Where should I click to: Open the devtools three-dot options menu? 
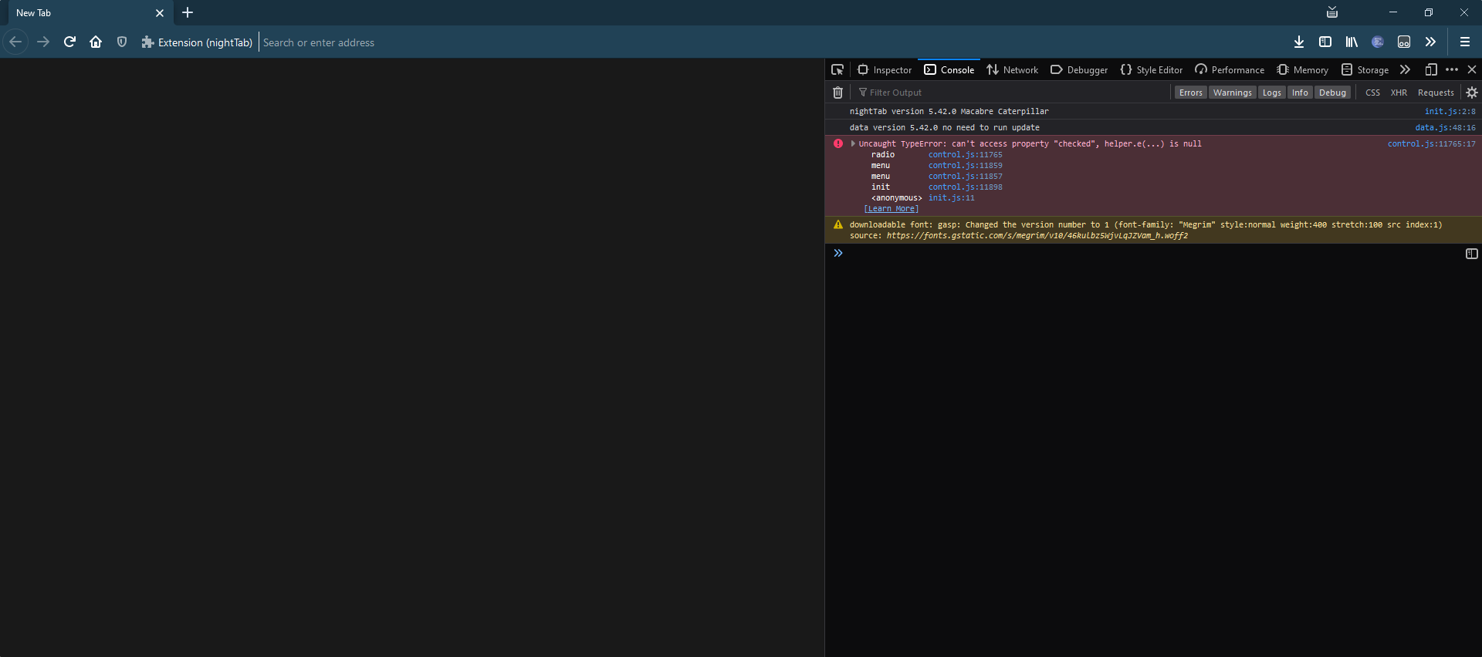1452,69
